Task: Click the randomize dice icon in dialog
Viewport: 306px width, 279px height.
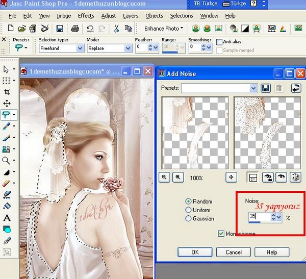Action: [x=294, y=177]
